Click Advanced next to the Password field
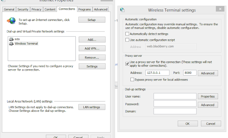This screenshot has height=138, width=228. [208, 105]
